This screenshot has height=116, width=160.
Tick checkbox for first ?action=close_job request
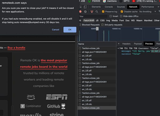coord(80,48)
